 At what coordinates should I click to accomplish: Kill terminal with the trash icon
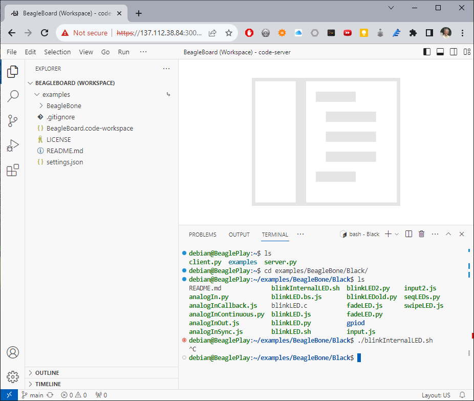pyautogui.click(x=421, y=234)
